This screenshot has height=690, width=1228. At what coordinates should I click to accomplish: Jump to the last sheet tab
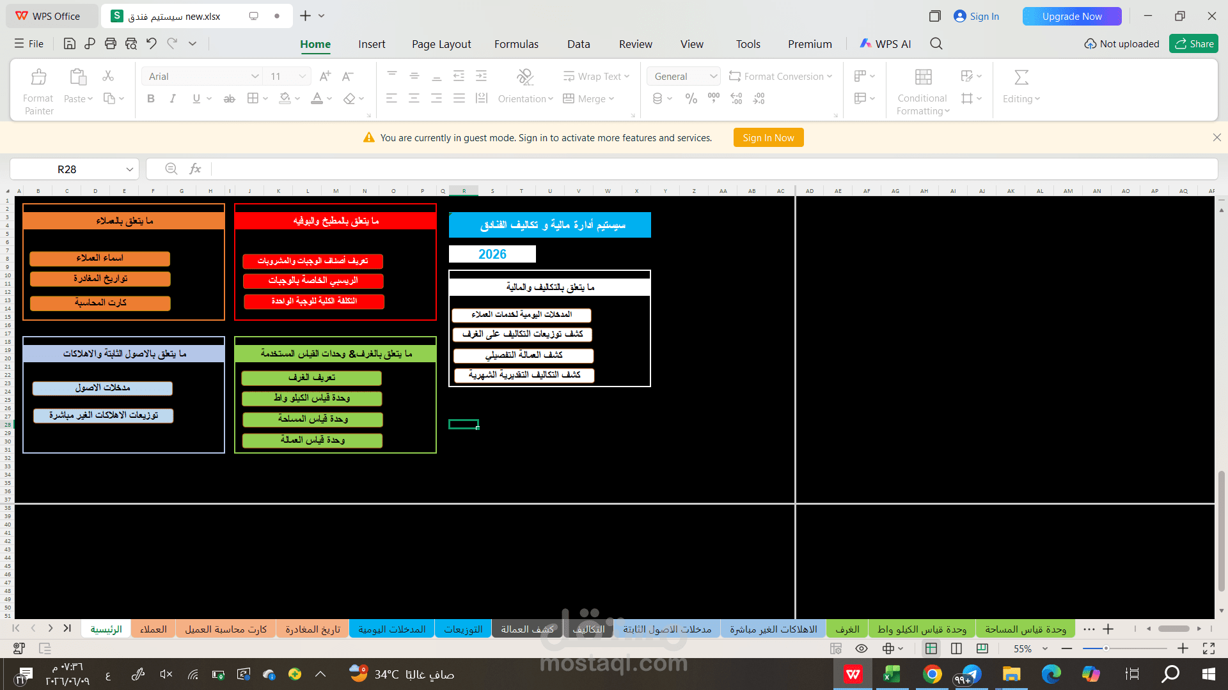pos(67,629)
